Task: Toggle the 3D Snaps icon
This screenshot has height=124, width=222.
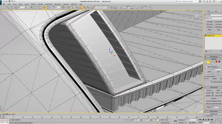Action: (x=77, y=8)
